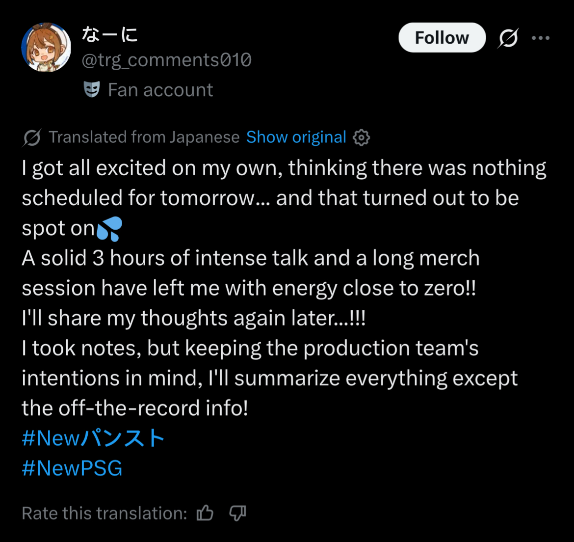Open the #NewPSG hashtag
The height and width of the screenshot is (542, 574).
click(72, 468)
